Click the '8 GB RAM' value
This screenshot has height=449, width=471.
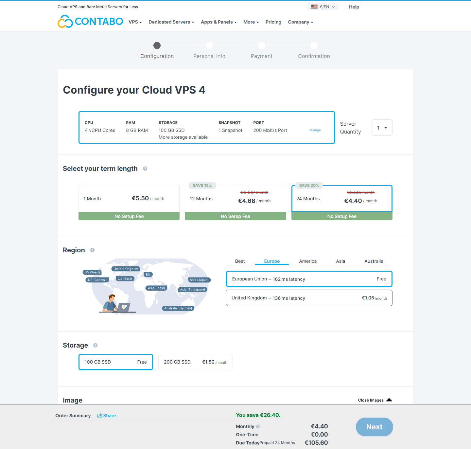tap(137, 130)
